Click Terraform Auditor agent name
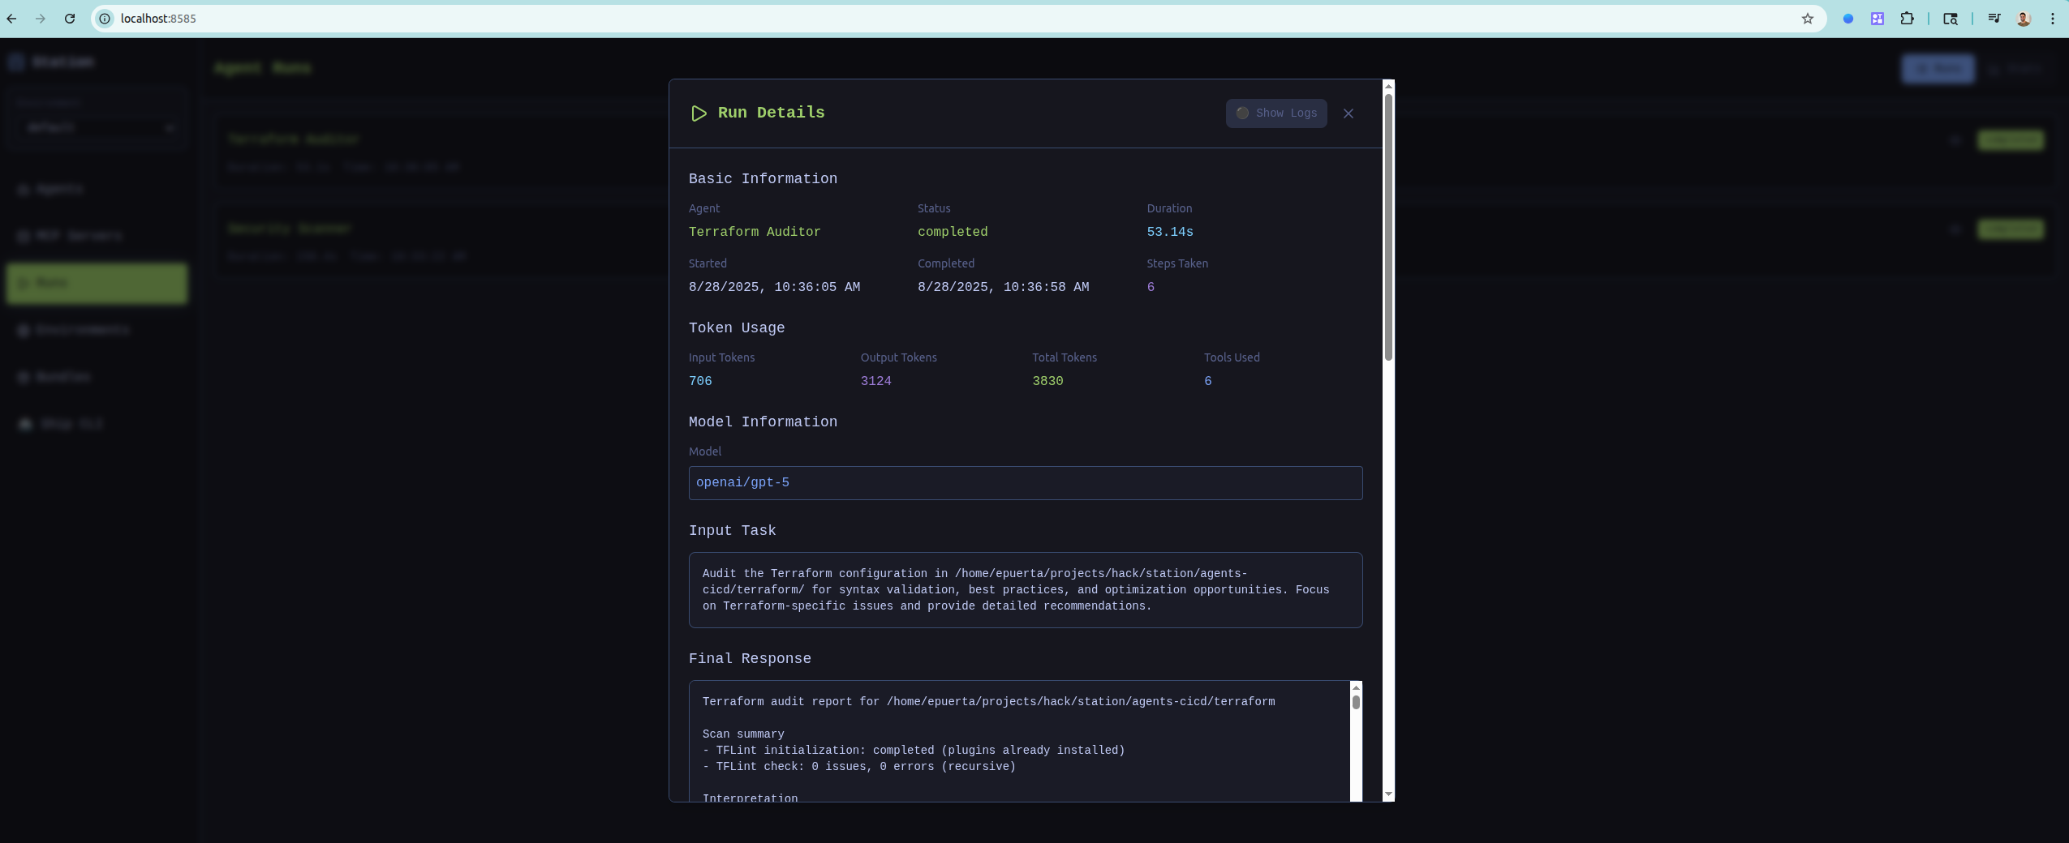 [755, 232]
